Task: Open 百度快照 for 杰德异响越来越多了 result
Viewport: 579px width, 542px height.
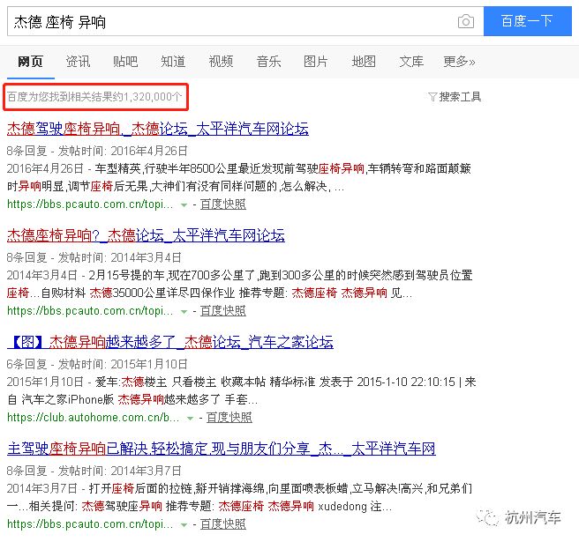Action: pyautogui.click(x=229, y=418)
